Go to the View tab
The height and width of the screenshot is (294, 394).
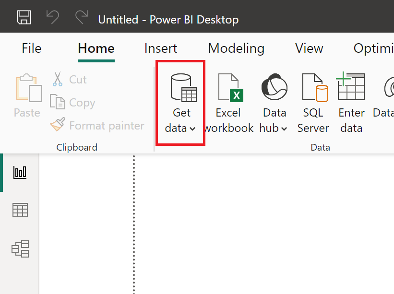[309, 48]
